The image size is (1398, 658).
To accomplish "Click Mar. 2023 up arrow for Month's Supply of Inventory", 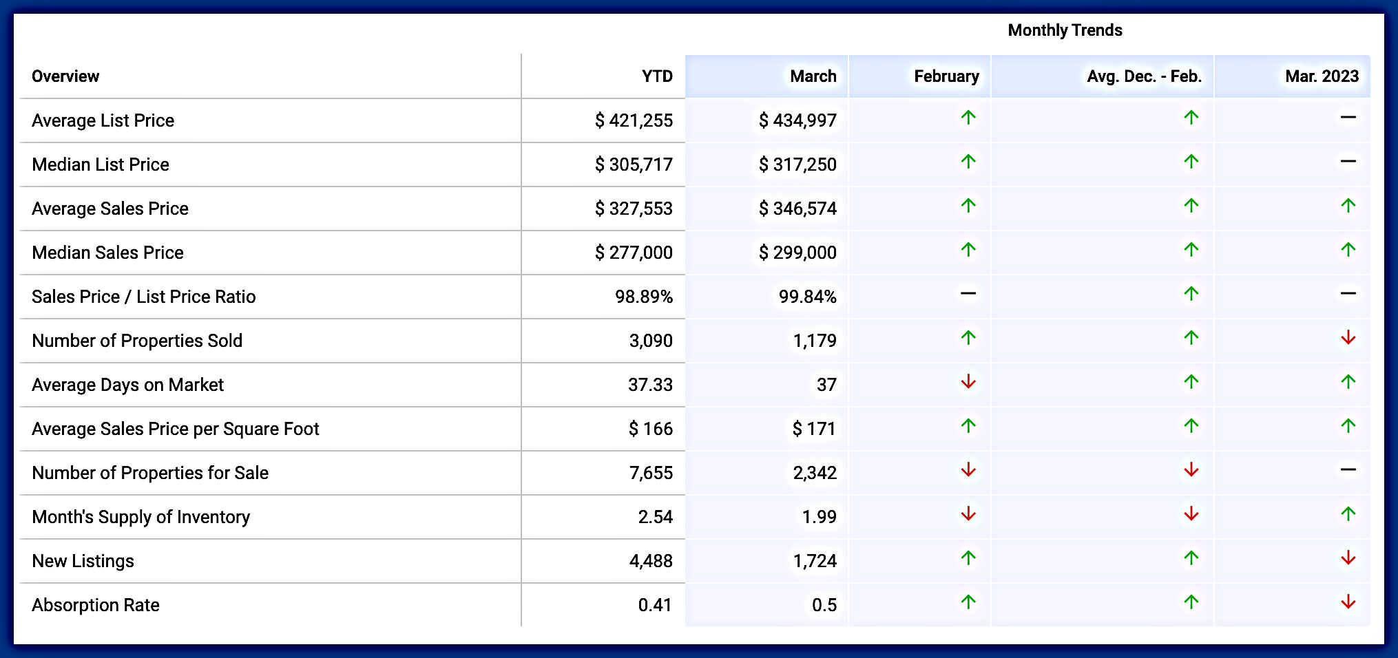I will pyautogui.click(x=1348, y=514).
